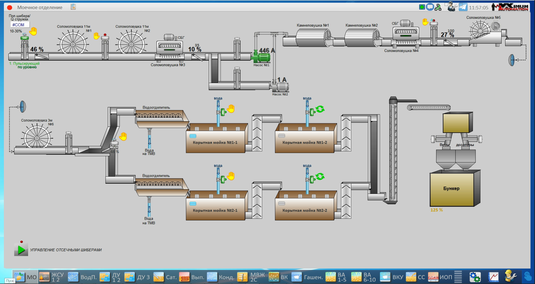Open the gears settings icon in bottom bar
Screen dimensions: 535x284
click(x=475, y=277)
